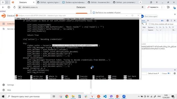Open Ubuntu terminal from taskbar

pyautogui.click(x=98, y=97)
